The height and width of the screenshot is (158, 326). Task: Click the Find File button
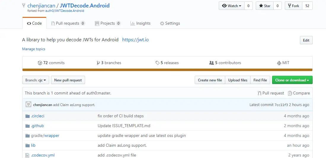click(260, 80)
